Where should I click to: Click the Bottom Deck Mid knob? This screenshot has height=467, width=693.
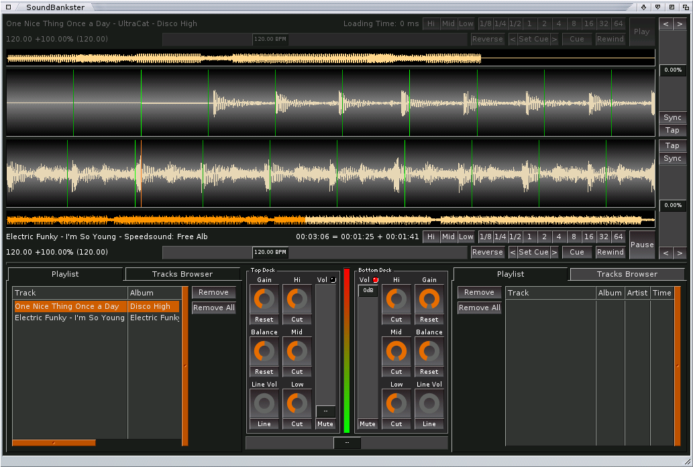pyautogui.click(x=396, y=351)
